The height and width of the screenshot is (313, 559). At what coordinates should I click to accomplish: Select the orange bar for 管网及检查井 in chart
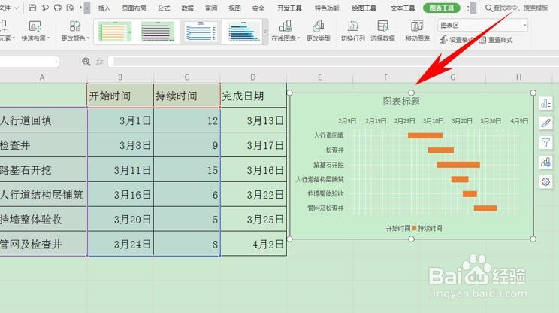click(x=485, y=208)
